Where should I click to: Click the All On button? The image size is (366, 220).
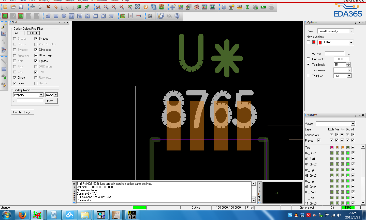pyautogui.click(x=19, y=33)
